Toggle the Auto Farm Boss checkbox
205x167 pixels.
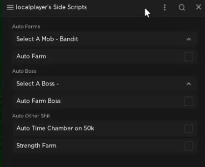point(189,101)
